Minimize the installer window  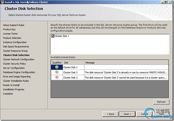pos(162,2)
